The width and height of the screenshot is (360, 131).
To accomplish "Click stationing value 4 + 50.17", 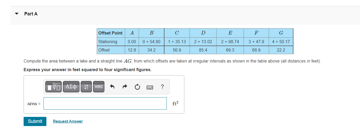I will pos(281,42).
